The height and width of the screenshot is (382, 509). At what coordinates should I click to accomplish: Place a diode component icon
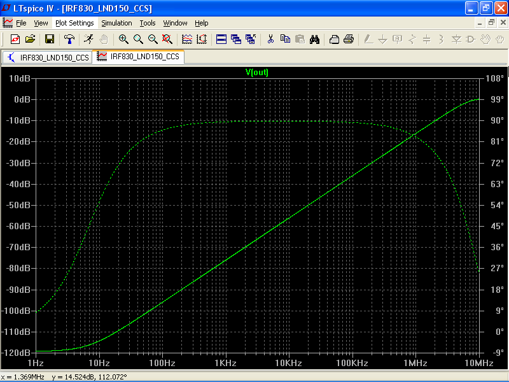click(x=456, y=39)
